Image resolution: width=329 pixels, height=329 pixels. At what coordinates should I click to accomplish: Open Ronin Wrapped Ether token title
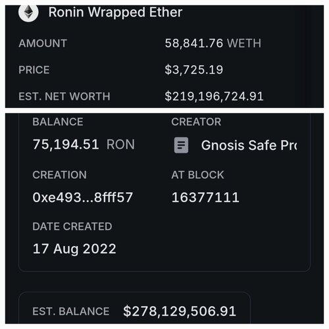(x=115, y=13)
